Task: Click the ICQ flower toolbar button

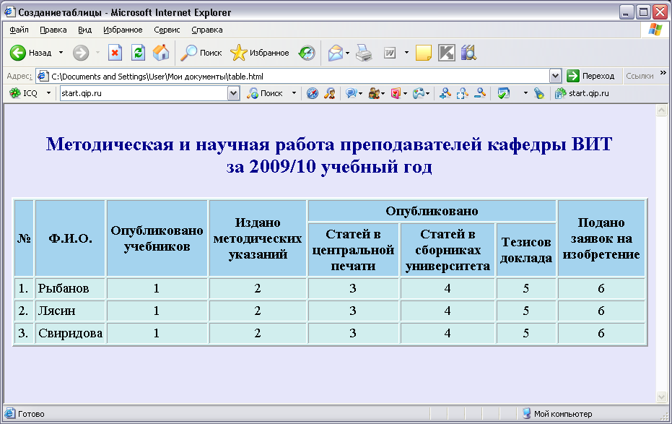Action: (x=24, y=93)
